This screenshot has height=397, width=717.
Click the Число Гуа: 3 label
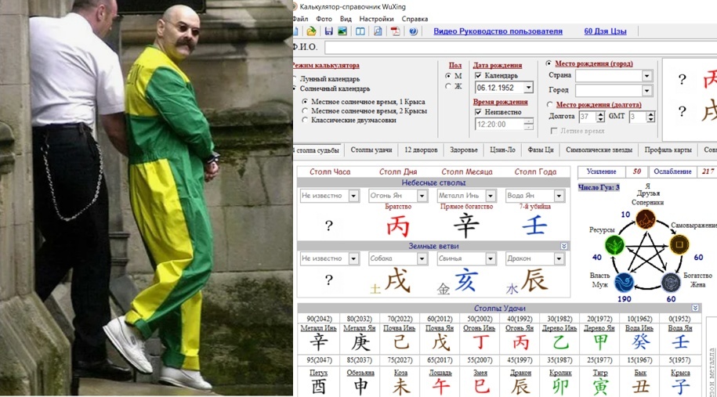(x=599, y=187)
